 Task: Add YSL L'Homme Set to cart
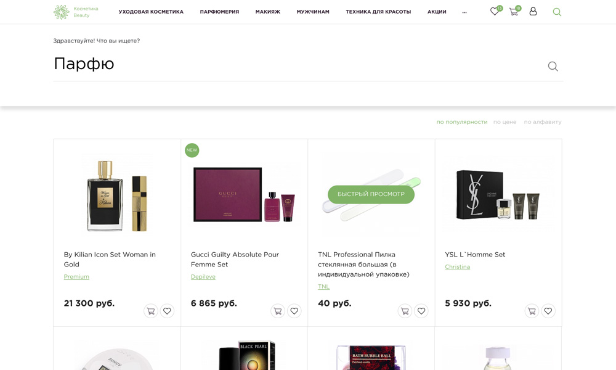coord(532,311)
